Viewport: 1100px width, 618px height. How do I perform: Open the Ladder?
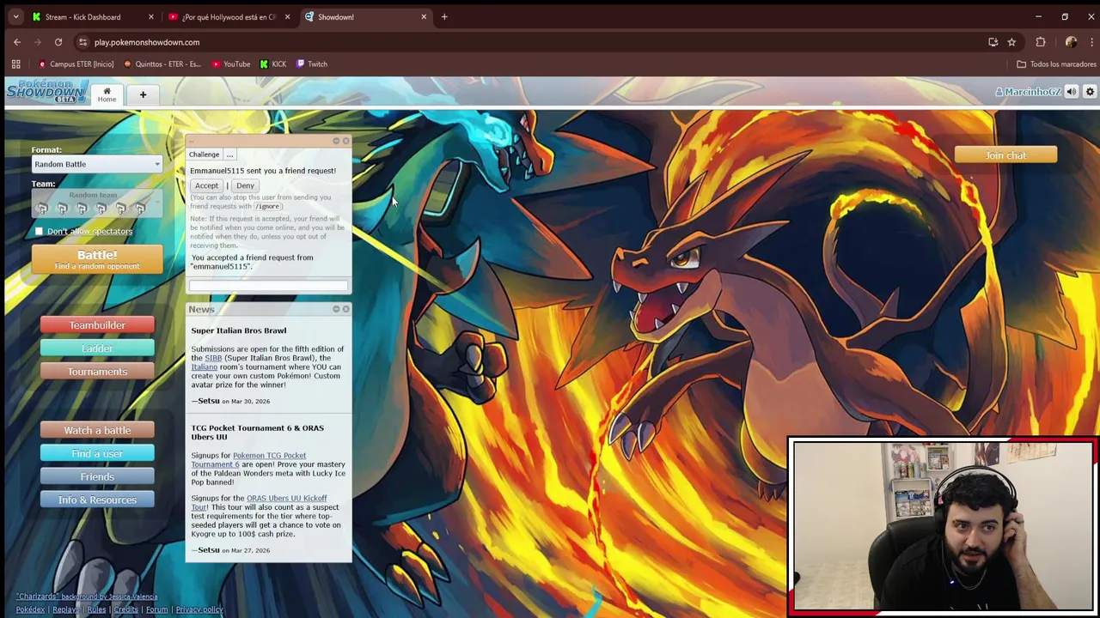[97, 348]
